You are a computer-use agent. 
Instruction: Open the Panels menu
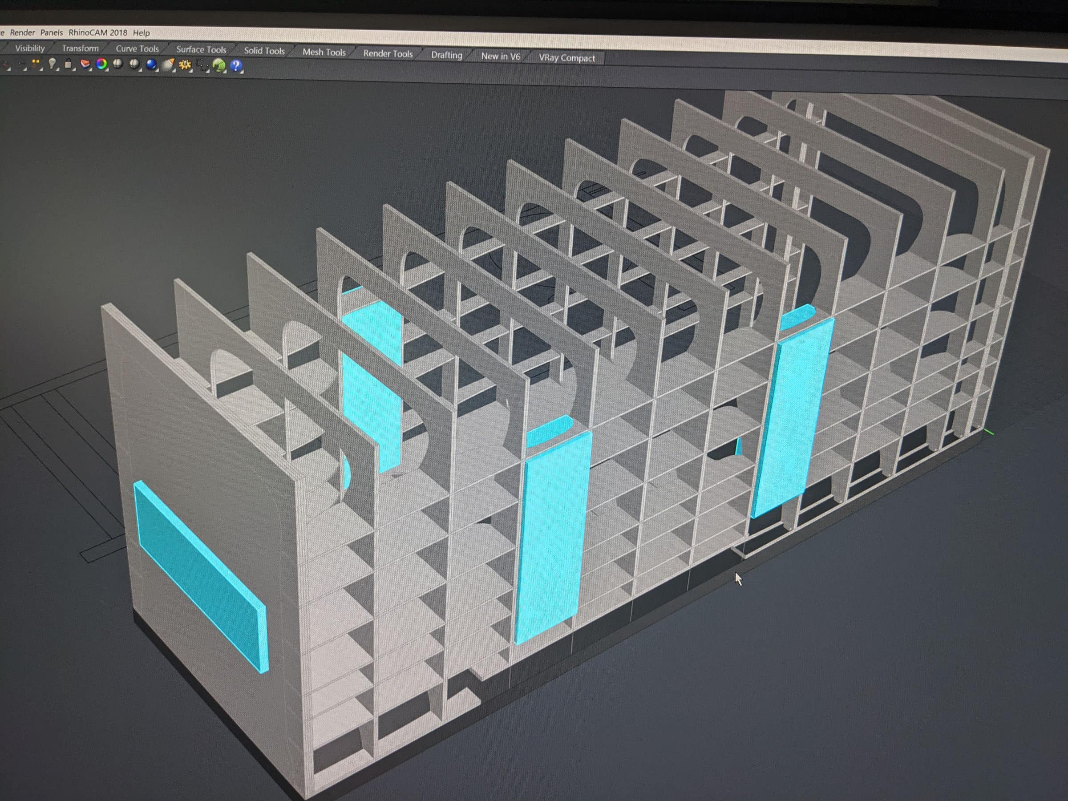coord(51,32)
